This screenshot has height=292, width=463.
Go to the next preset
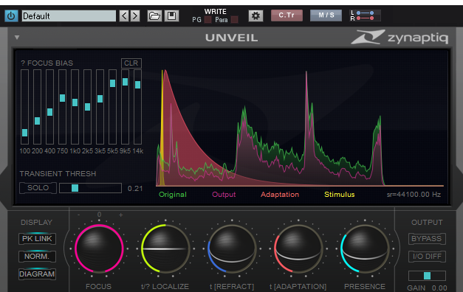coord(135,15)
